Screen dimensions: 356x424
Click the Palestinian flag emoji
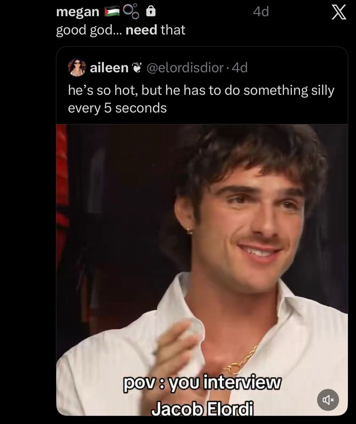click(112, 11)
